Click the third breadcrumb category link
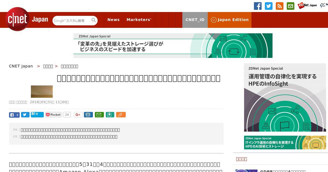The width and height of the screenshot is (328, 172). [69, 66]
